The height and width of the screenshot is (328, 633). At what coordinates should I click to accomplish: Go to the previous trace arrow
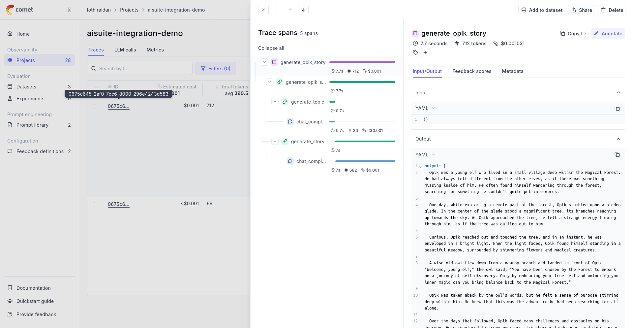click(290, 10)
